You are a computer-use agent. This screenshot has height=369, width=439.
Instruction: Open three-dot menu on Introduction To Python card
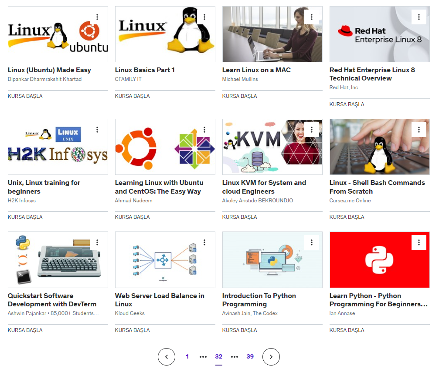[312, 242]
